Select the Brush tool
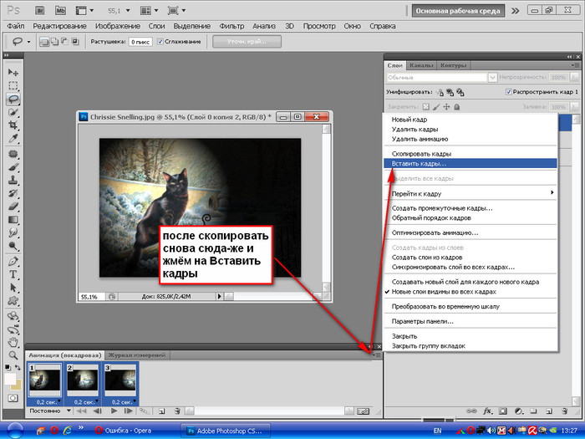The width and height of the screenshot is (585, 439). click(x=13, y=167)
